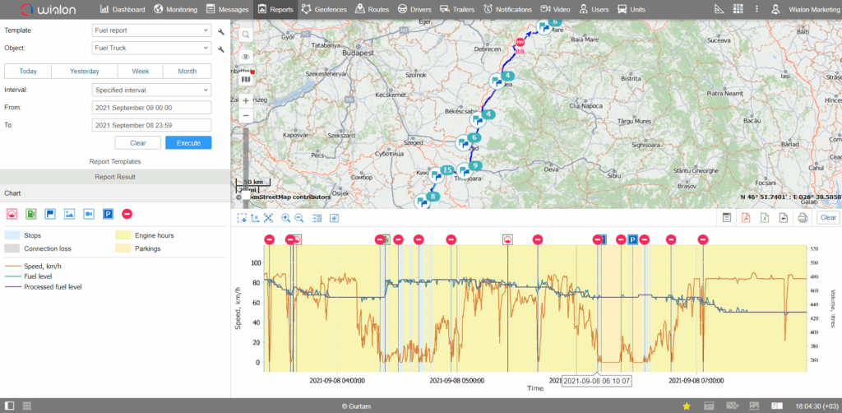Export the report to Excel
The width and height of the screenshot is (842, 413).
[x=764, y=217]
